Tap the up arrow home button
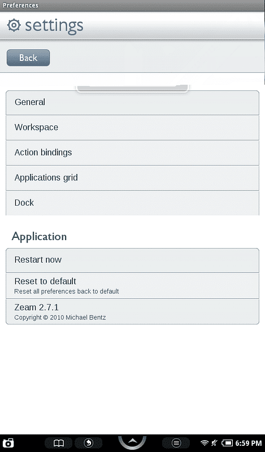The height and width of the screenshot is (452, 265). click(x=132, y=442)
